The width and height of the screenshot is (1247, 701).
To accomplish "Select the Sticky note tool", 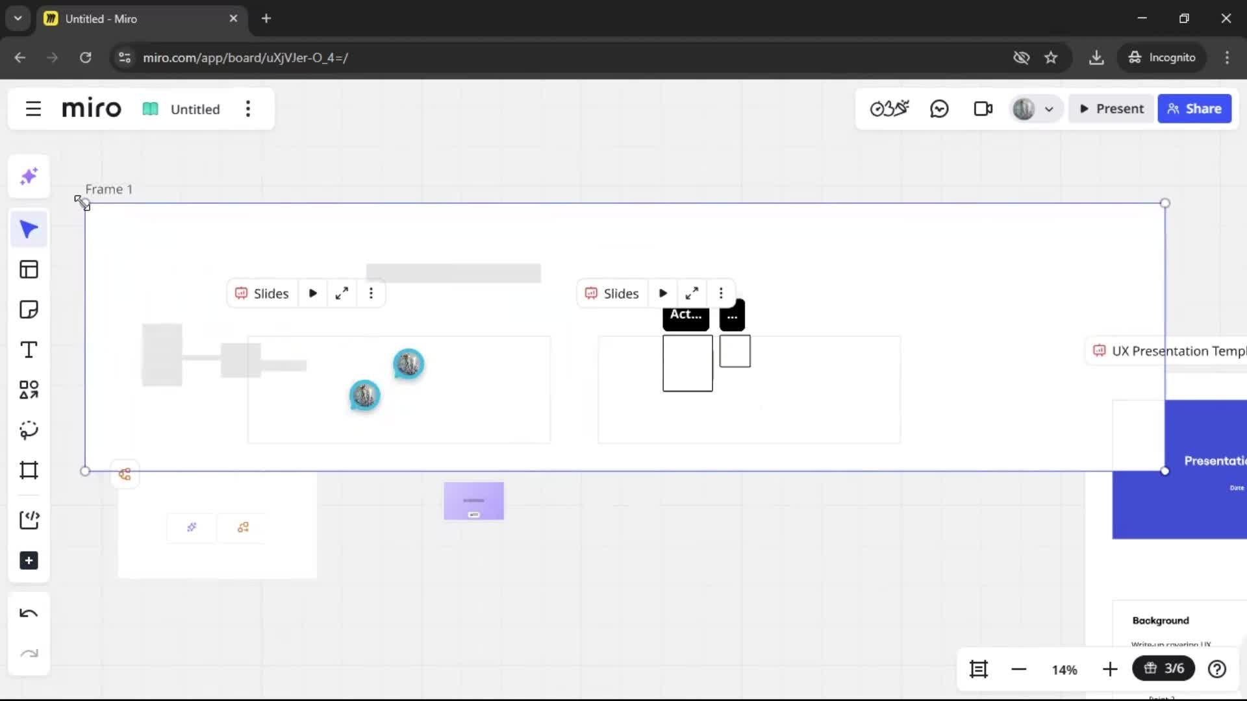I will (x=29, y=310).
